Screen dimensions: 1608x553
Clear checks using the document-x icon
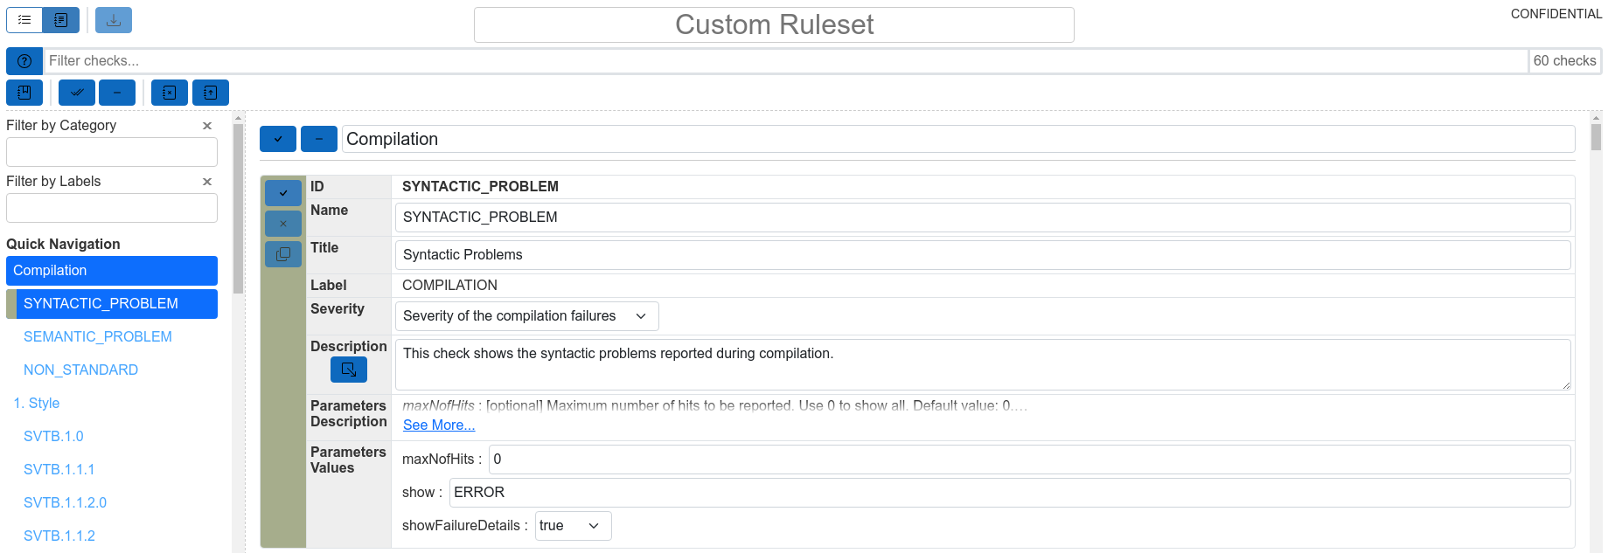click(169, 92)
